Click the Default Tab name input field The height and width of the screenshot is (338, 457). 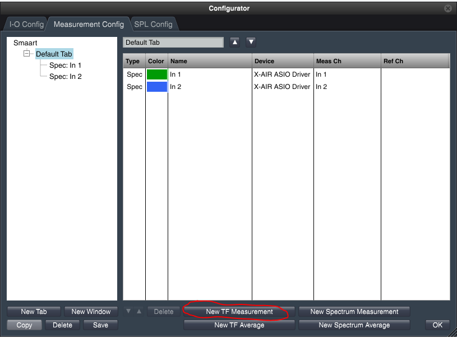click(173, 43)
